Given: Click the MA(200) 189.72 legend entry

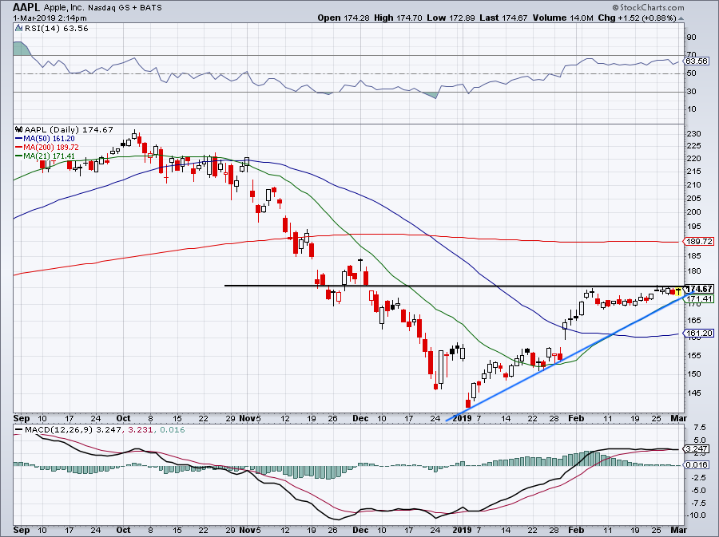Looking at the screenshot, I should pyautogui.click(x=47, y=148).
